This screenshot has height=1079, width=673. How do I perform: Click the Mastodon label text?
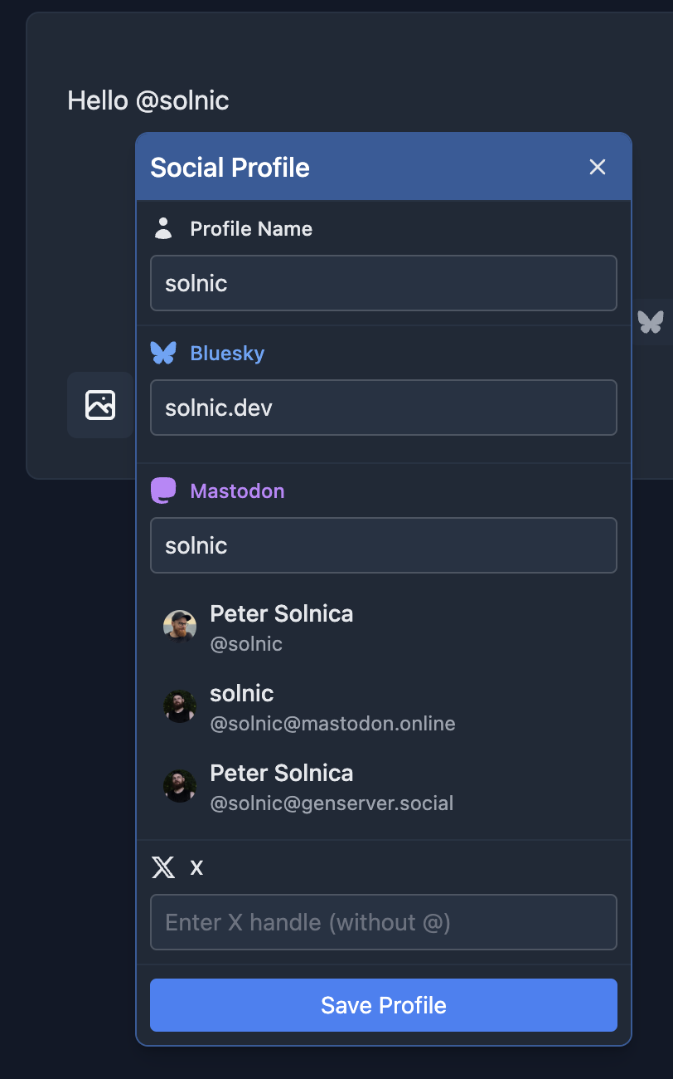(x=237, y=491)
